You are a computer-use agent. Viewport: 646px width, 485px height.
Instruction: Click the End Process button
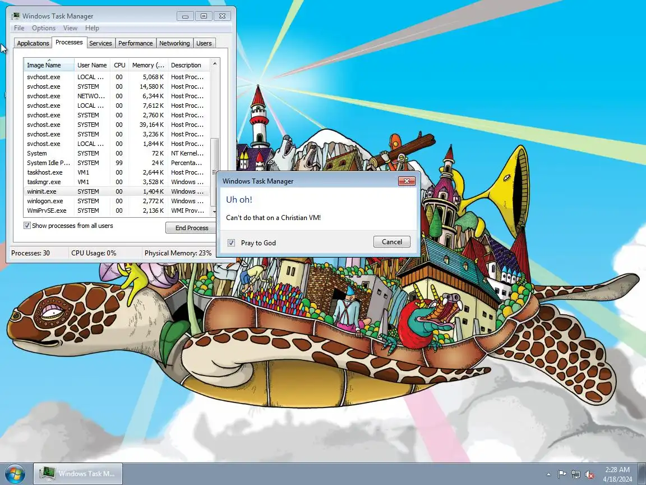(192, 228)
